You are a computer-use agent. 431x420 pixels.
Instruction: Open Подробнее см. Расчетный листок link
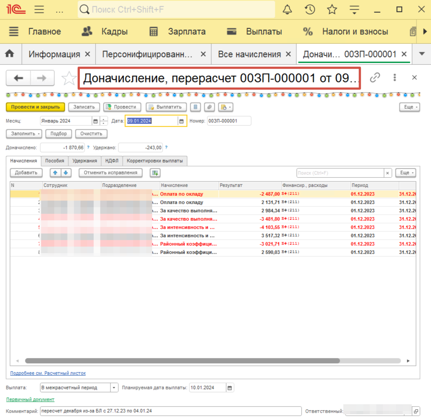[x=48, y=373]
